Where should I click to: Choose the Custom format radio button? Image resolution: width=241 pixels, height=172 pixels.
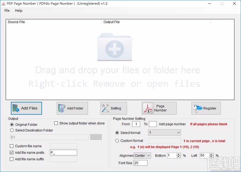(117, 140)
